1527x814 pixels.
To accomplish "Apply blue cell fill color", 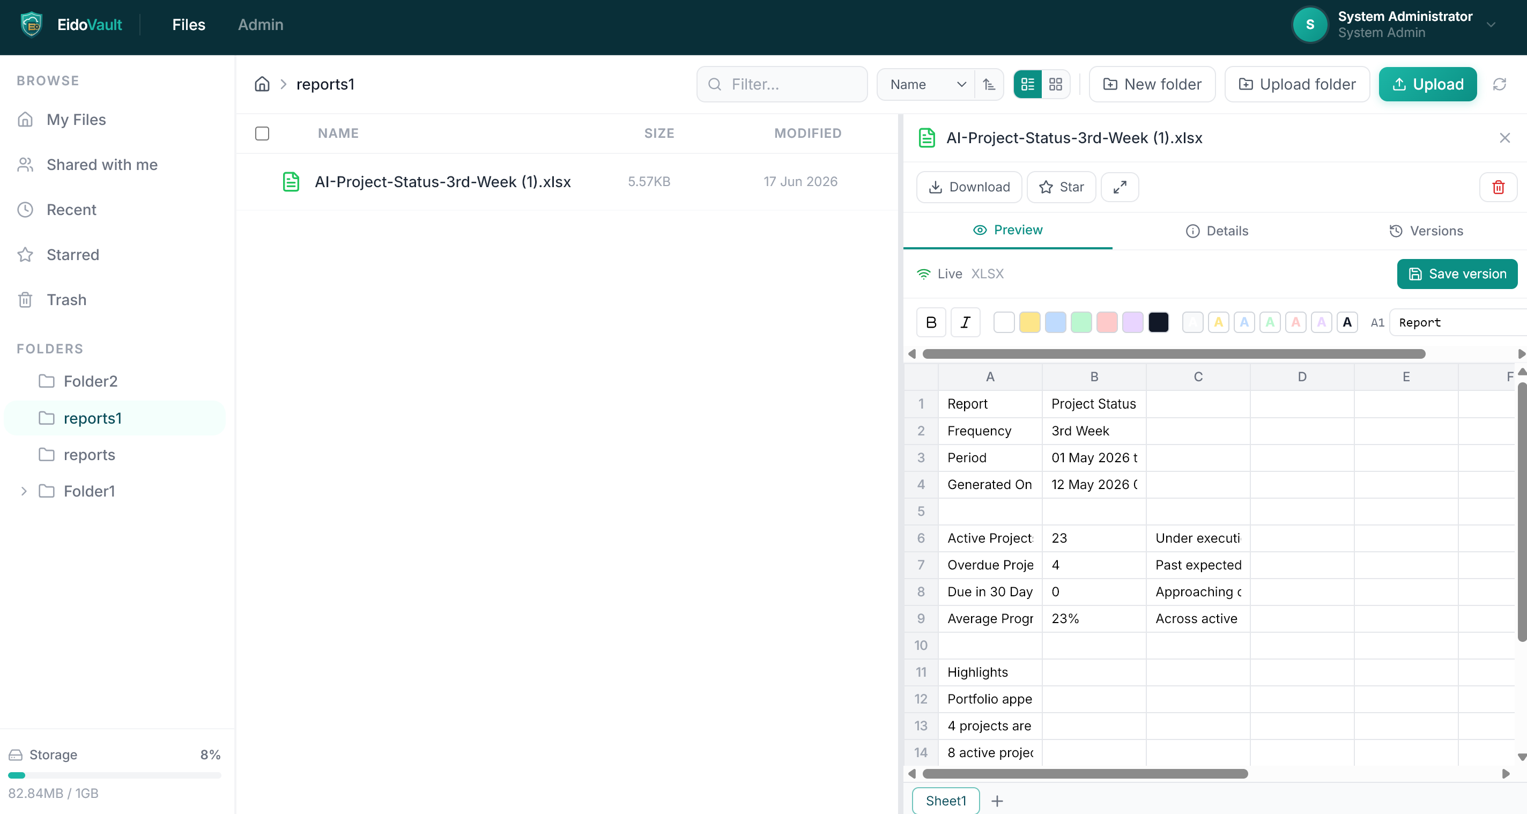I will pos(1055,322).
